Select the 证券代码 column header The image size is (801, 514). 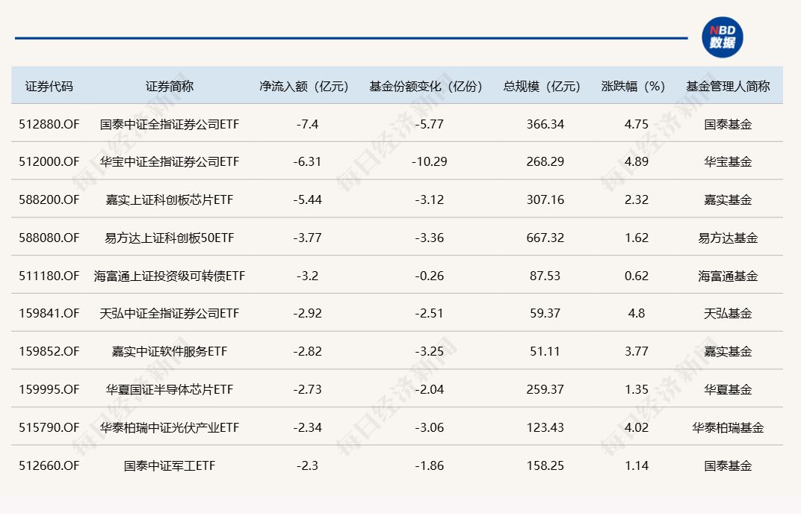click(49, 86)
